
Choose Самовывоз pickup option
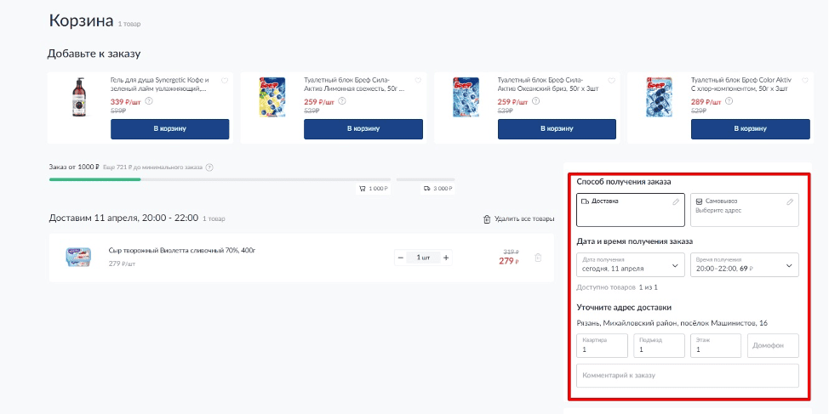click(x=745, y=210)
